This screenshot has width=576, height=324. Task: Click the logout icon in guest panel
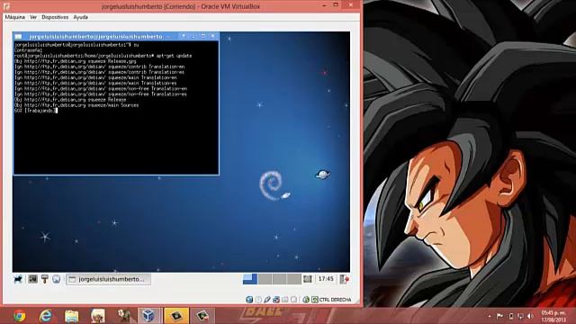[344, 279]
